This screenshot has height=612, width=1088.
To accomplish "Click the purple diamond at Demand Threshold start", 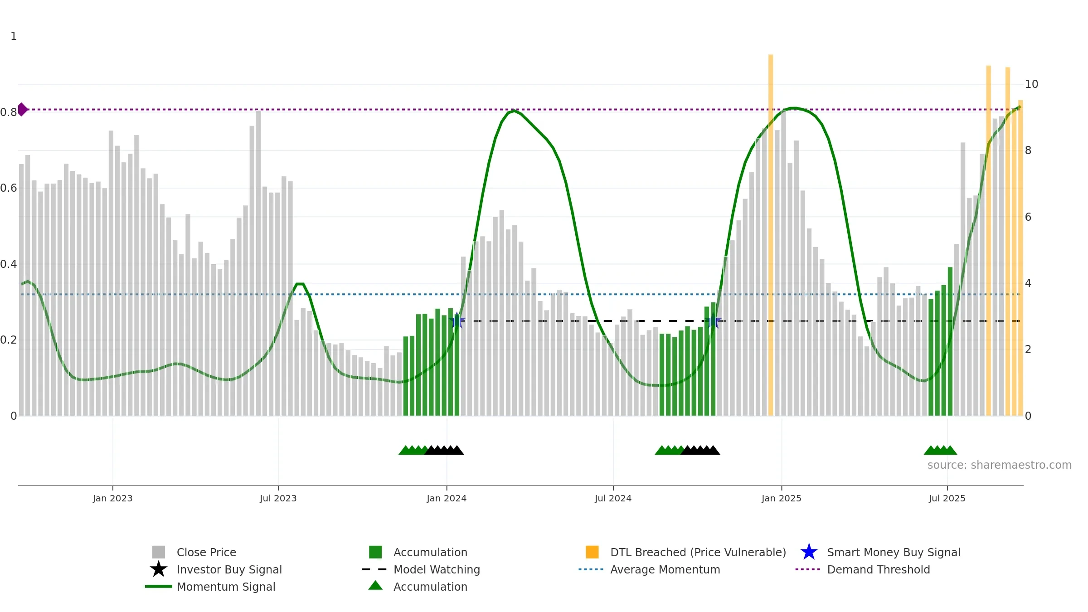I will (x=22, y=109).
